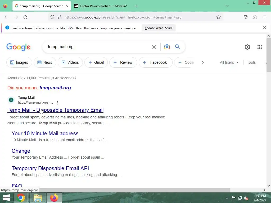Add Review to the search query
The image size is (271, 203).
pos(123,62)
